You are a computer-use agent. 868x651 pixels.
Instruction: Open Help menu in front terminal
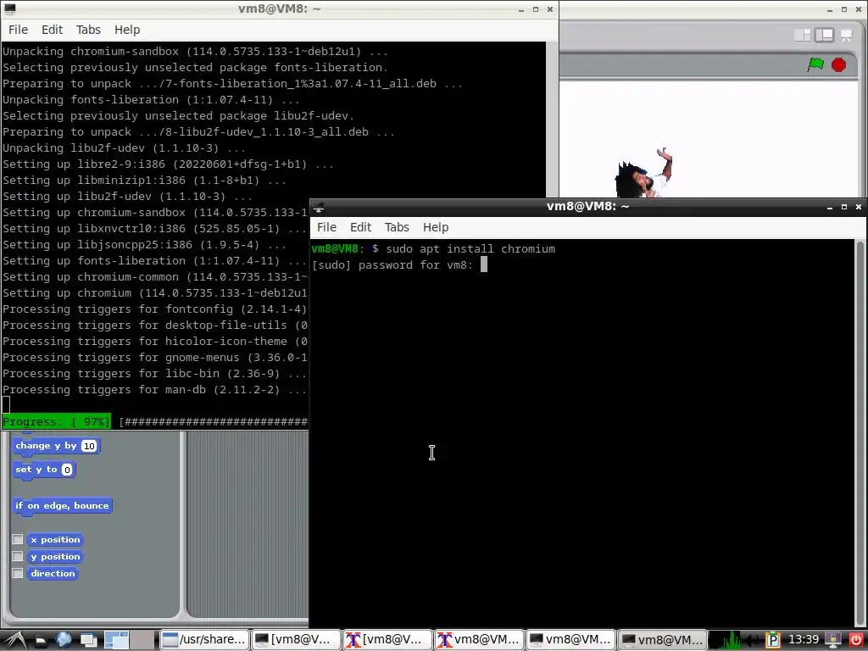pos(436,227)
